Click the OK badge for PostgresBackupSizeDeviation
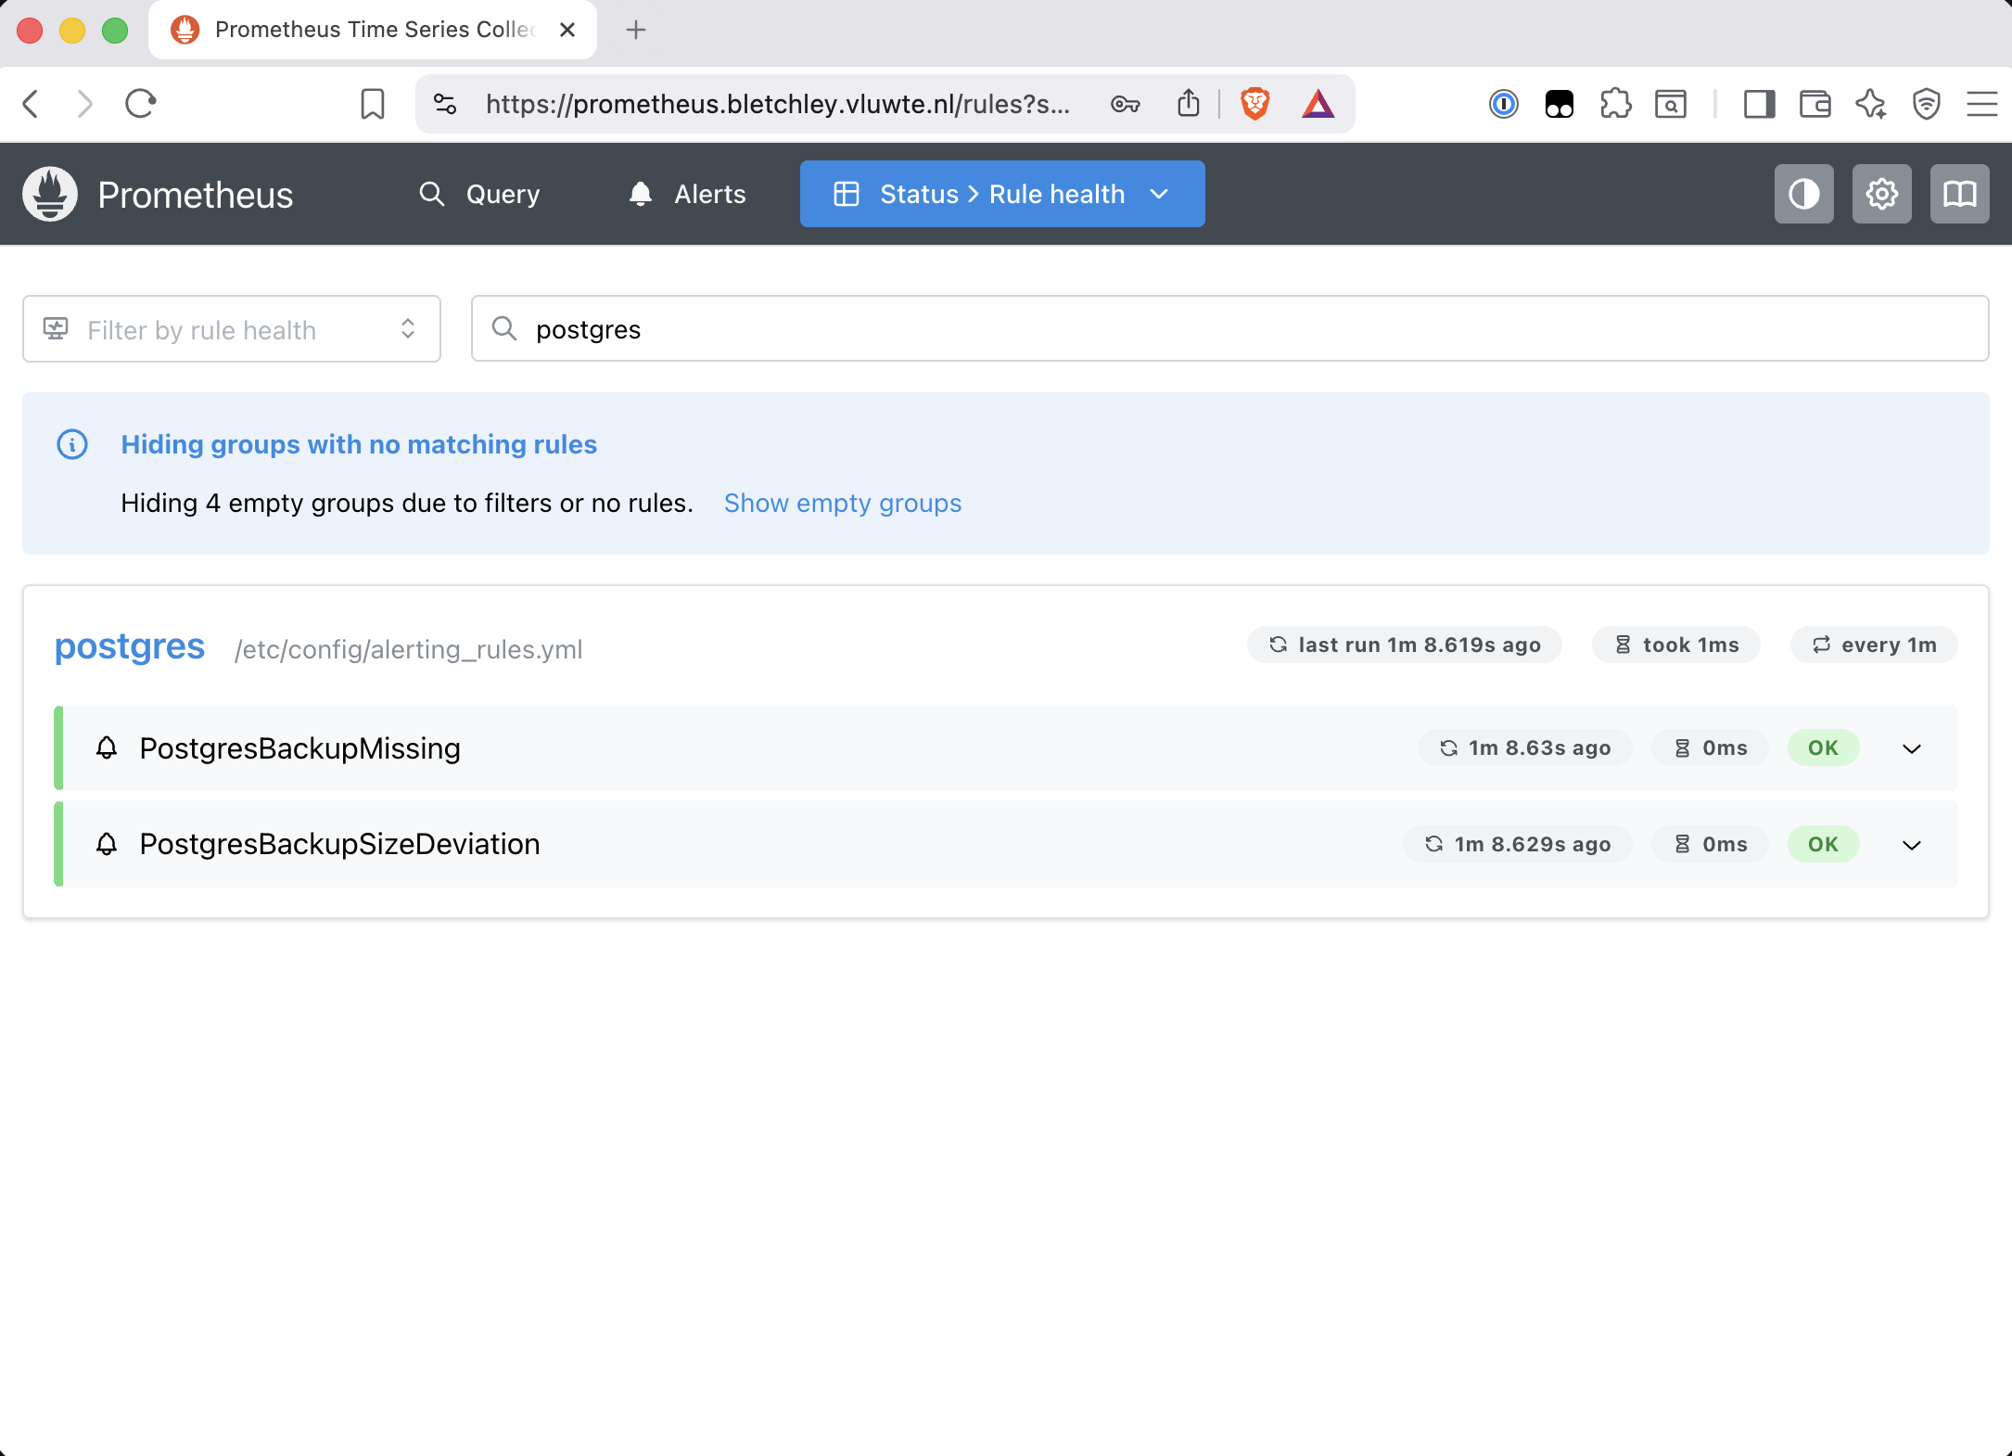Image resolution: width=2012 pixels, height=1456 pixels. (1822, 844)
